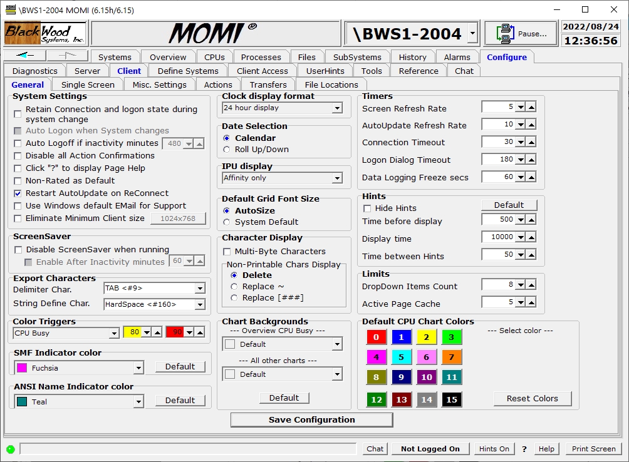
Task: Open the Delimiter Char. dropdown
Action: 200,289
